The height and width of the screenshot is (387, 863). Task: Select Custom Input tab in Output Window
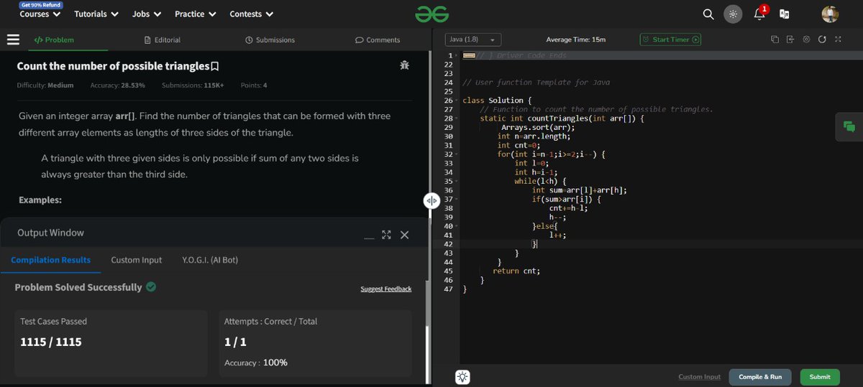pyautogui.click(x=137, y=260)
